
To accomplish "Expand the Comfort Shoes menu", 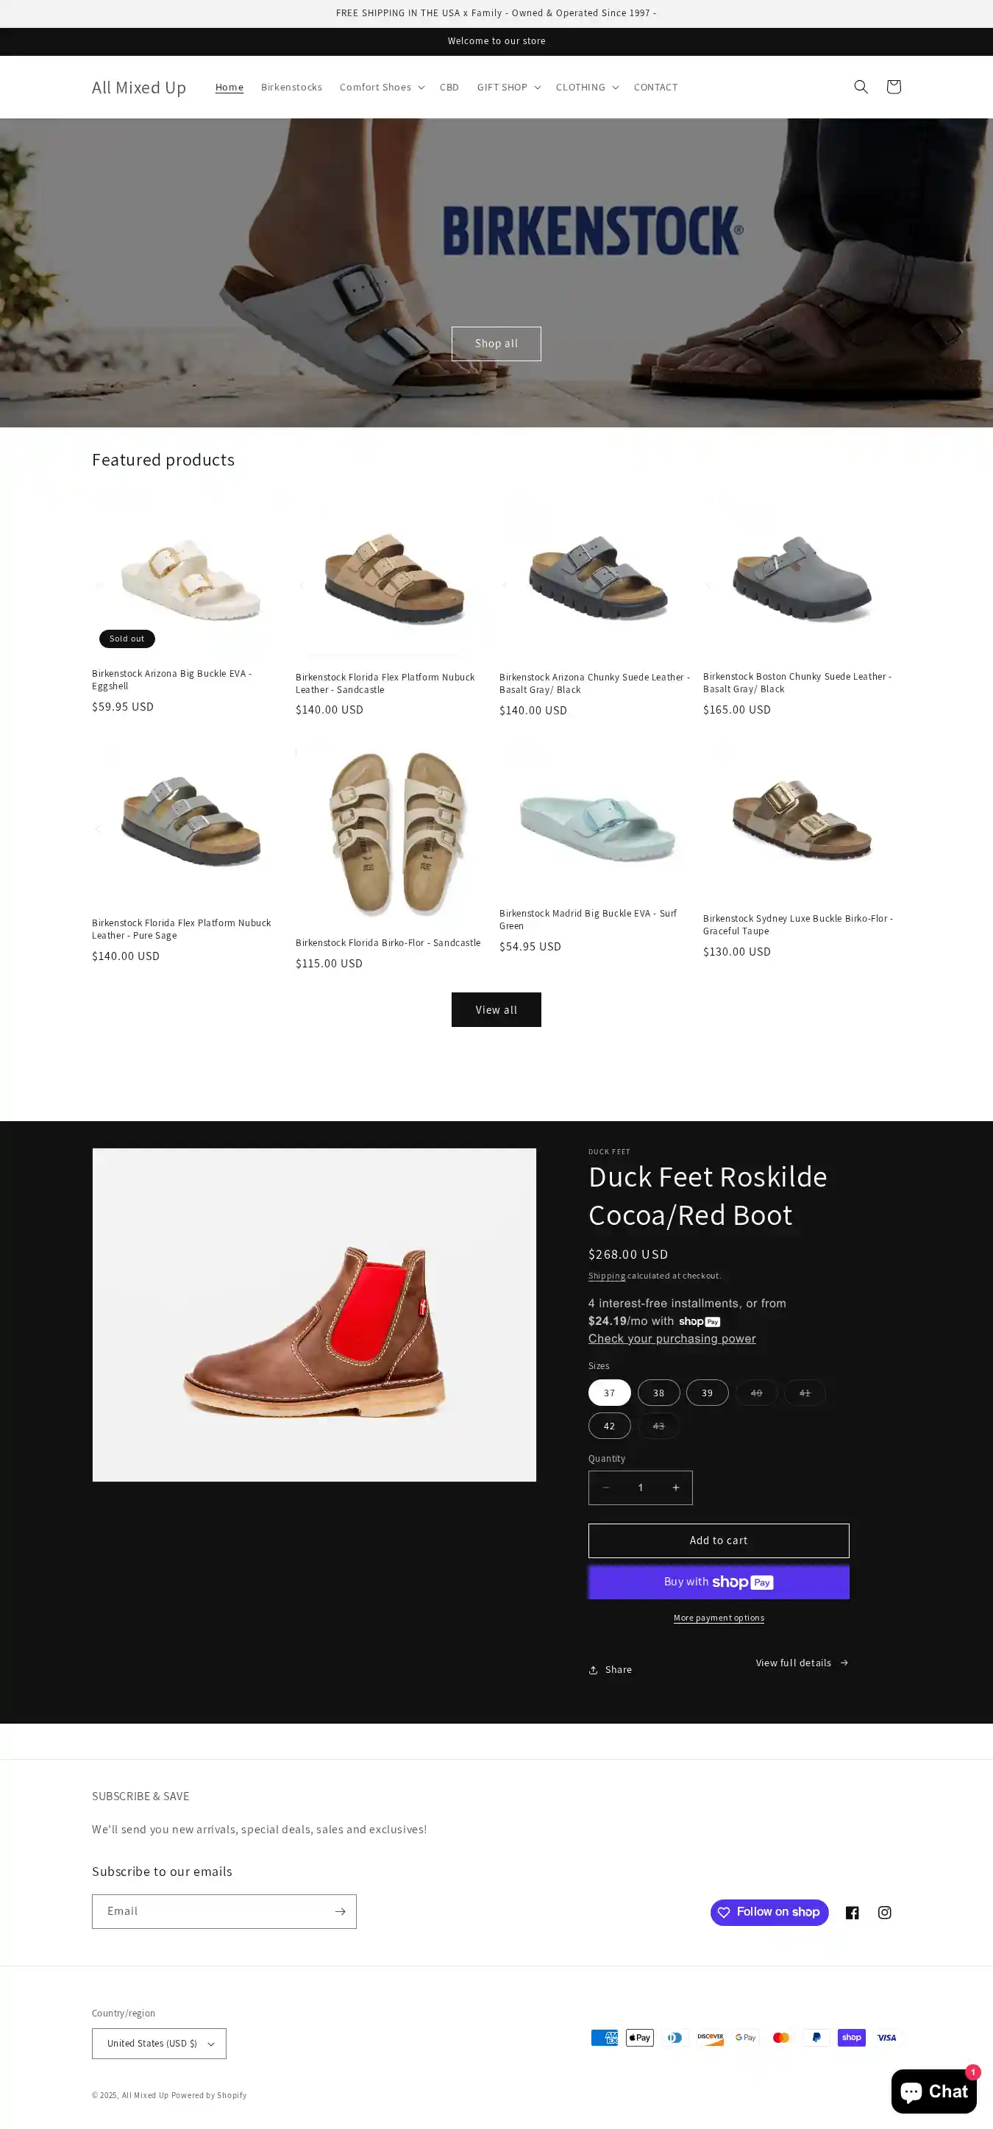I will coord(382,87).
